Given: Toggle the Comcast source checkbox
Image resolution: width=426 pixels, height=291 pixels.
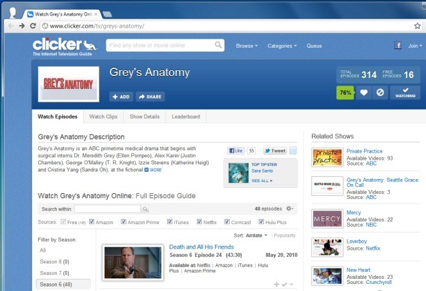Looking at the screenshot, I should [x=227, y=221].
